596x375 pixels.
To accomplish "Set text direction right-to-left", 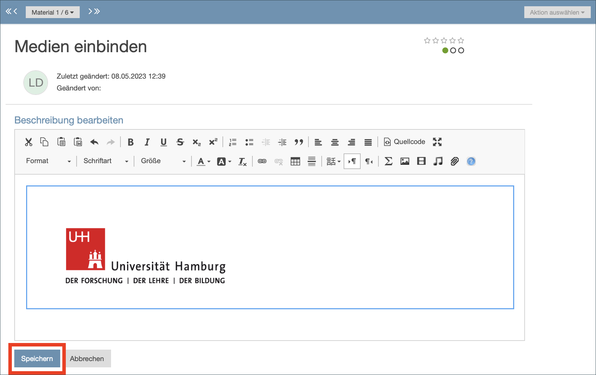I will point(369,161).
